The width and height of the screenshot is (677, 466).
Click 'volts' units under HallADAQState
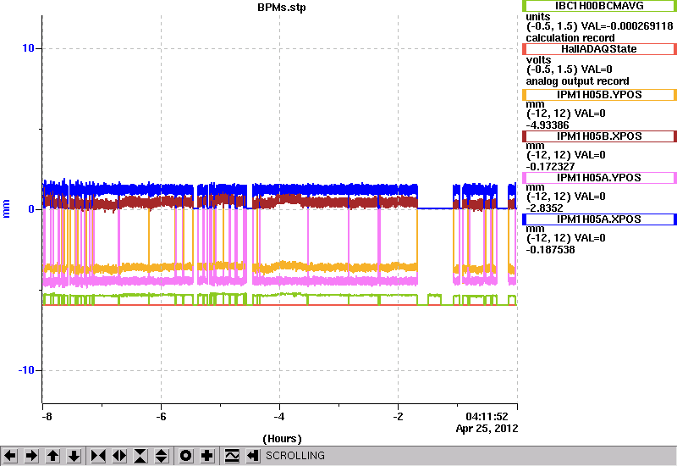tap(538, 59)
